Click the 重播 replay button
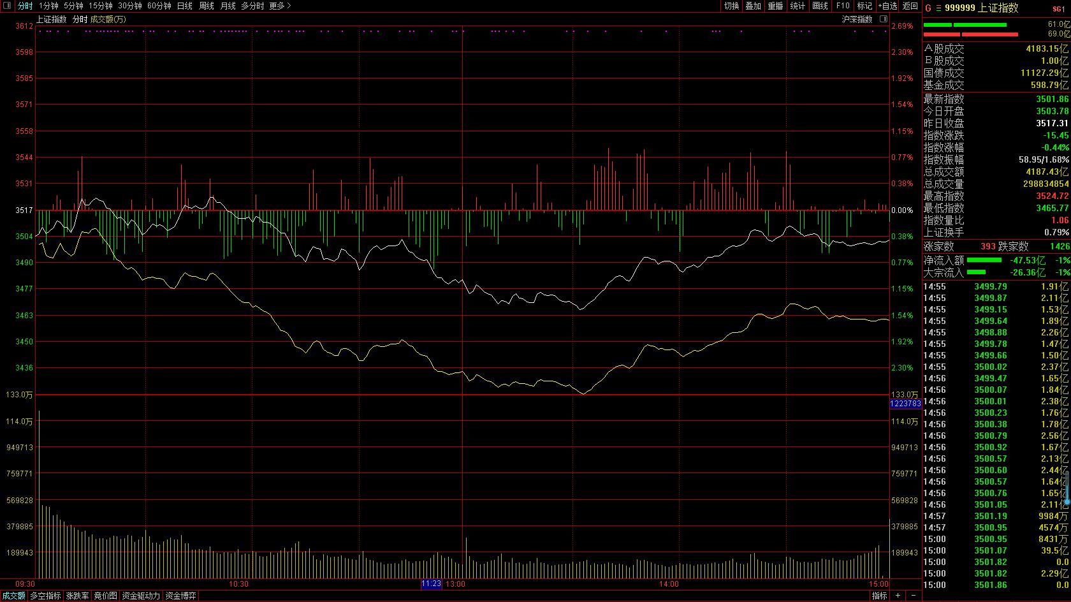 tap(775, 6)
